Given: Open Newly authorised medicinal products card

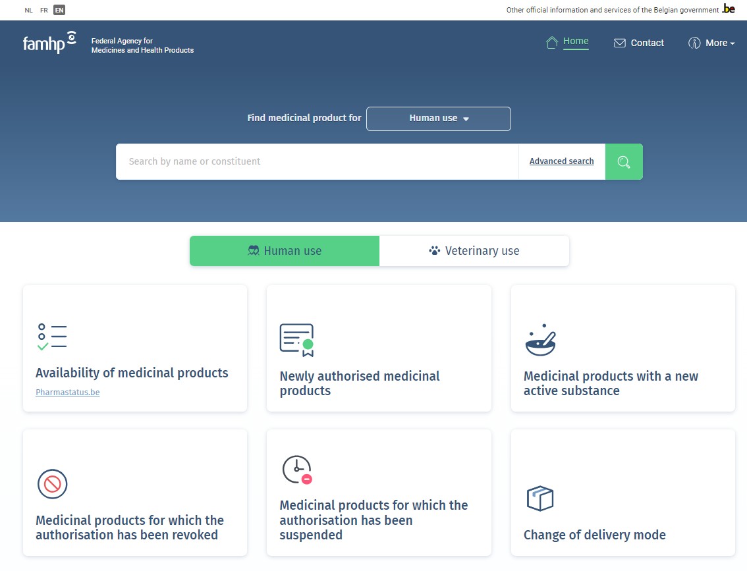Looking at the screenshot, I should [379, 348].
